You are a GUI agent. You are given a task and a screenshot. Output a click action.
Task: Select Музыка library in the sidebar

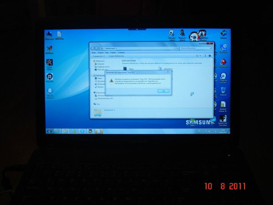click(100, 87)
